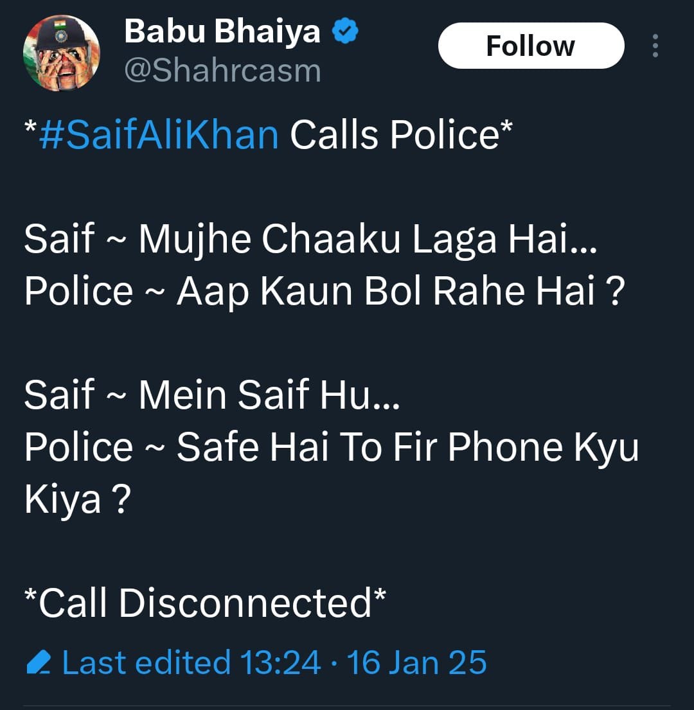694x710 pixels.
Task: Click the word Saif starting the second dialogue
Action: (x=59, y=395)
